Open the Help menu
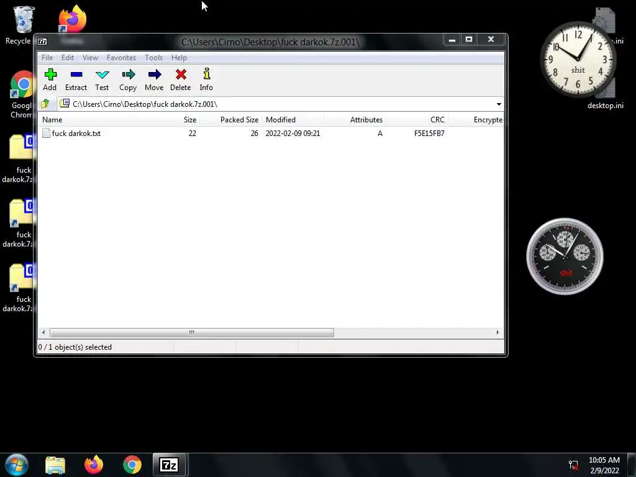636x477 pixels. point(179,58)
